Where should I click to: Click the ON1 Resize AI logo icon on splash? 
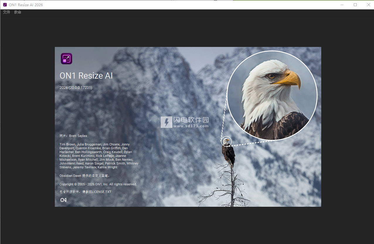(x=67, y=59)
